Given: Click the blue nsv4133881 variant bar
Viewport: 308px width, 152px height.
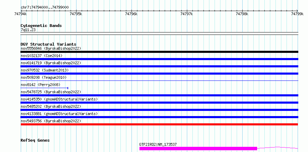Looking at the screenshot, I should [159, 117].
